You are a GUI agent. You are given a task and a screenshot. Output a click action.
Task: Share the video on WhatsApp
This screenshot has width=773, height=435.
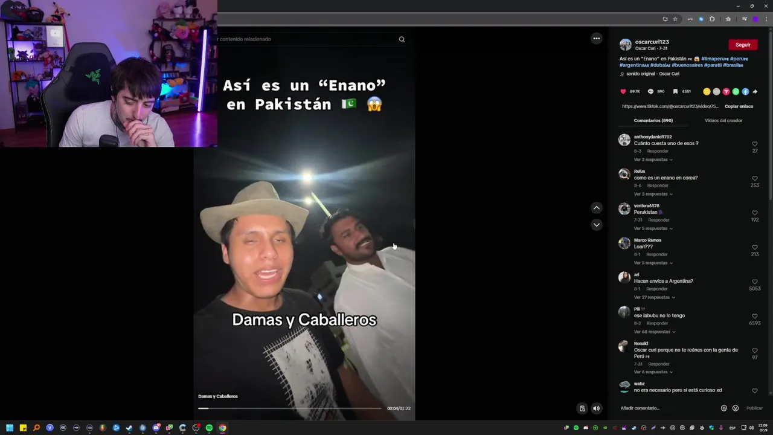[x=736, y=92]
